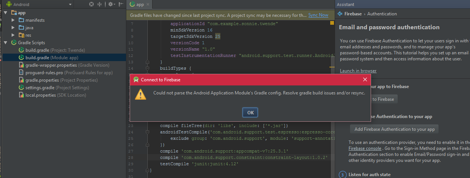Select build.gradle (Project: Twende) file
Image resolution: width=470 pixels, height=178 pixels.
pyautogui.click(x=55, y=50)
